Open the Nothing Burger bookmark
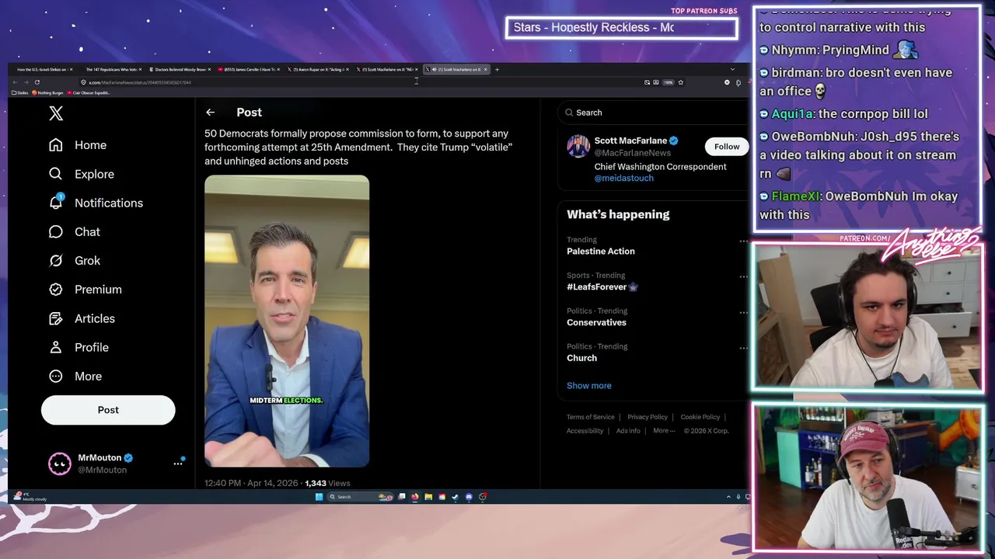 click(47, 93)
